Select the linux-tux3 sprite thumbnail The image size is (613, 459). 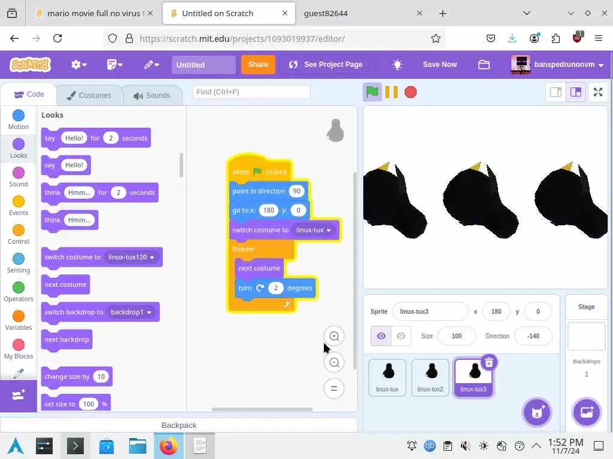(473, 378)
